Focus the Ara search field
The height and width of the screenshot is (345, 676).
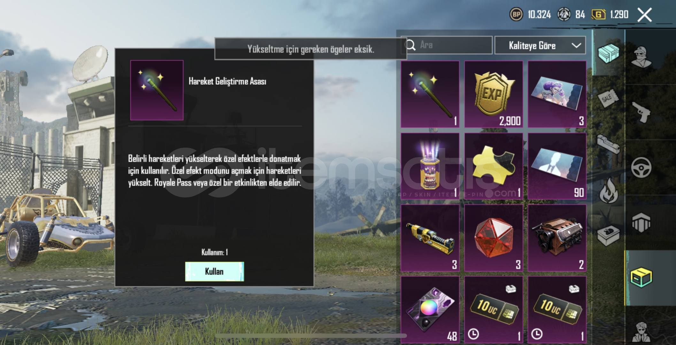447,45
